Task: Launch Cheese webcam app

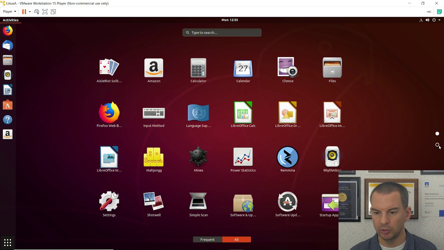Action: [288, 70]
